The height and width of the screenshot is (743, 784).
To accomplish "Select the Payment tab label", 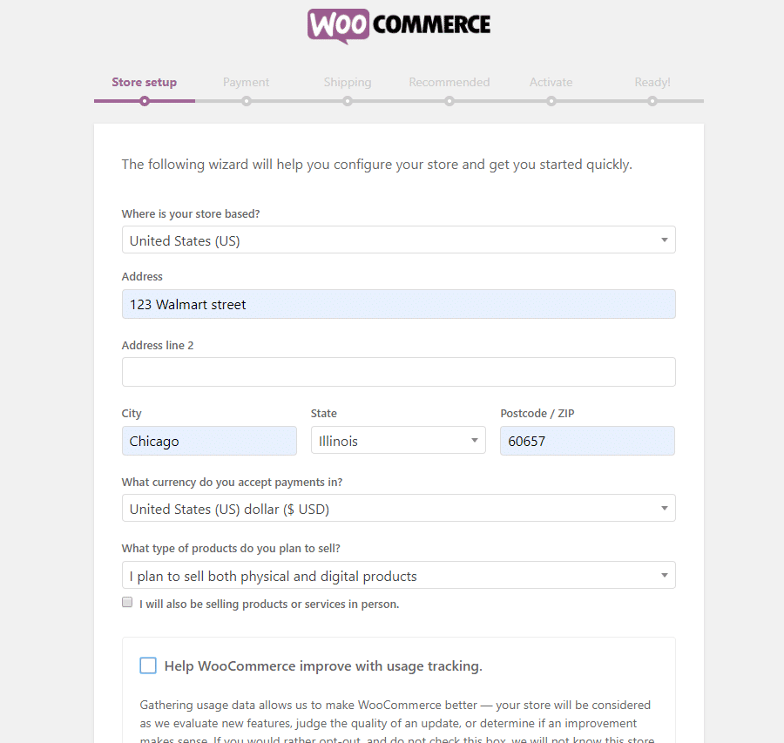I will (x=247, y=82).
